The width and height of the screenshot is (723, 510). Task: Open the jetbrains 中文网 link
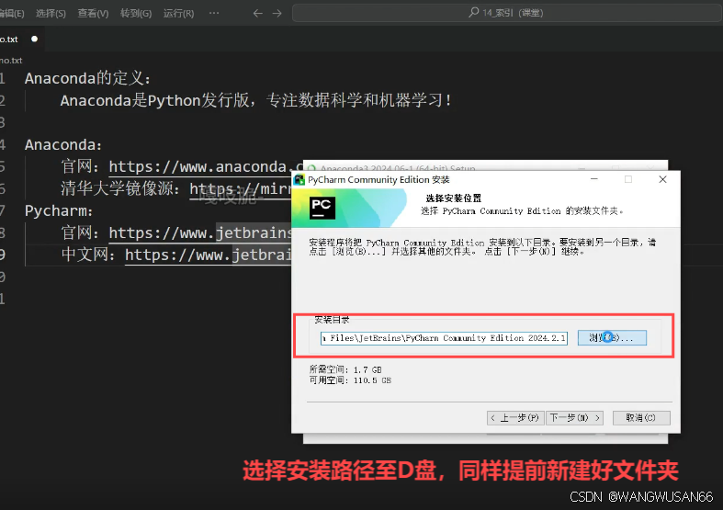tap(208, 255)
